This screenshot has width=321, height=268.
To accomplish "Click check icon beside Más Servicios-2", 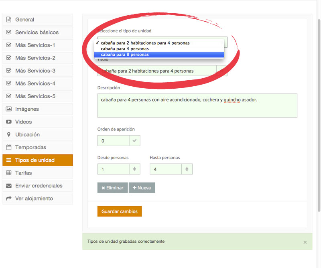I will (x=8, y=58).
